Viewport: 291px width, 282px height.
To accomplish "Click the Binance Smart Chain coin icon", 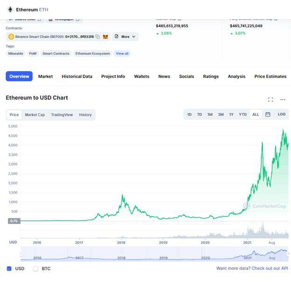I will point(11,36).
